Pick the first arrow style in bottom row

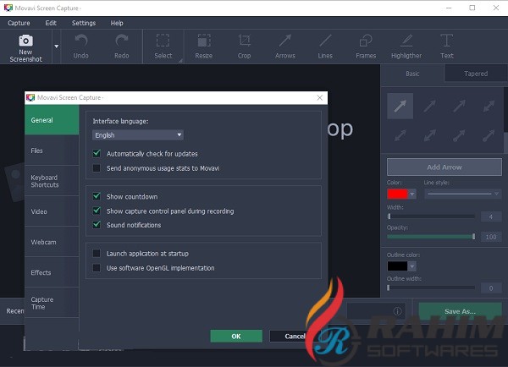pos(400,135)
